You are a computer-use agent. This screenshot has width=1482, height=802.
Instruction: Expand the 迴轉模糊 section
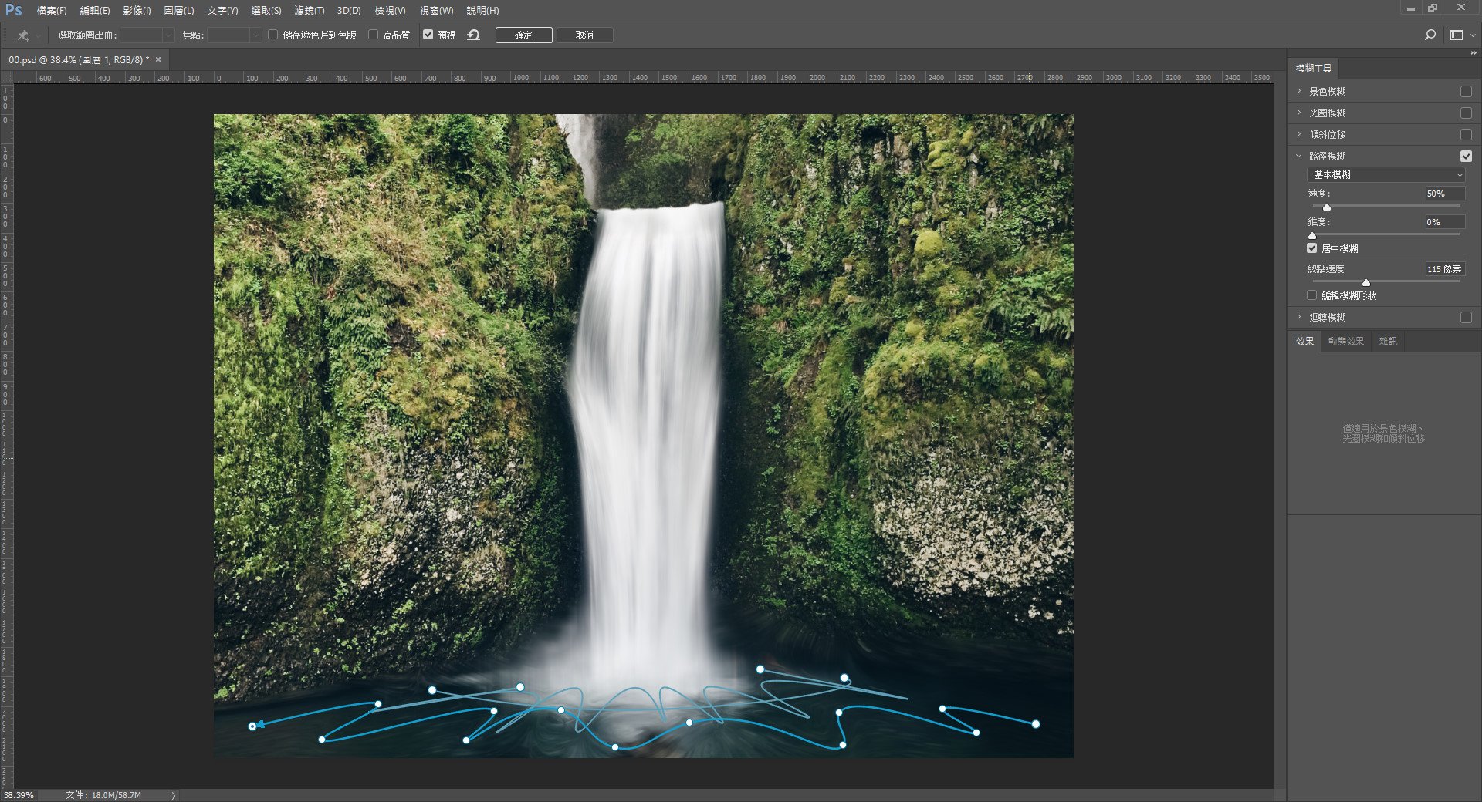point(1299,317)
